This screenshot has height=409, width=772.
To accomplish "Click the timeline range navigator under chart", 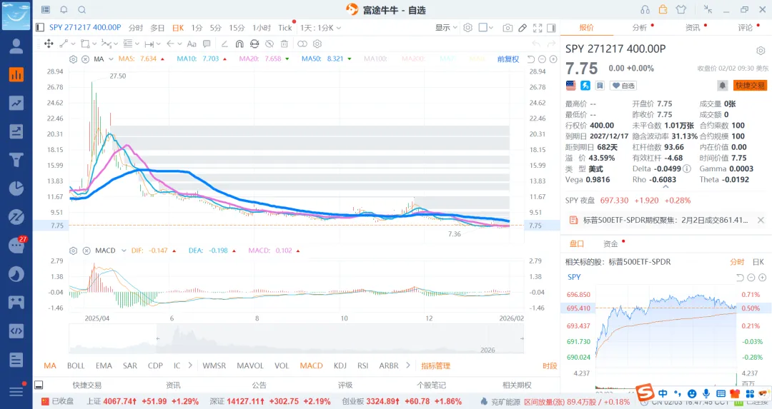I will coord(296,338).
